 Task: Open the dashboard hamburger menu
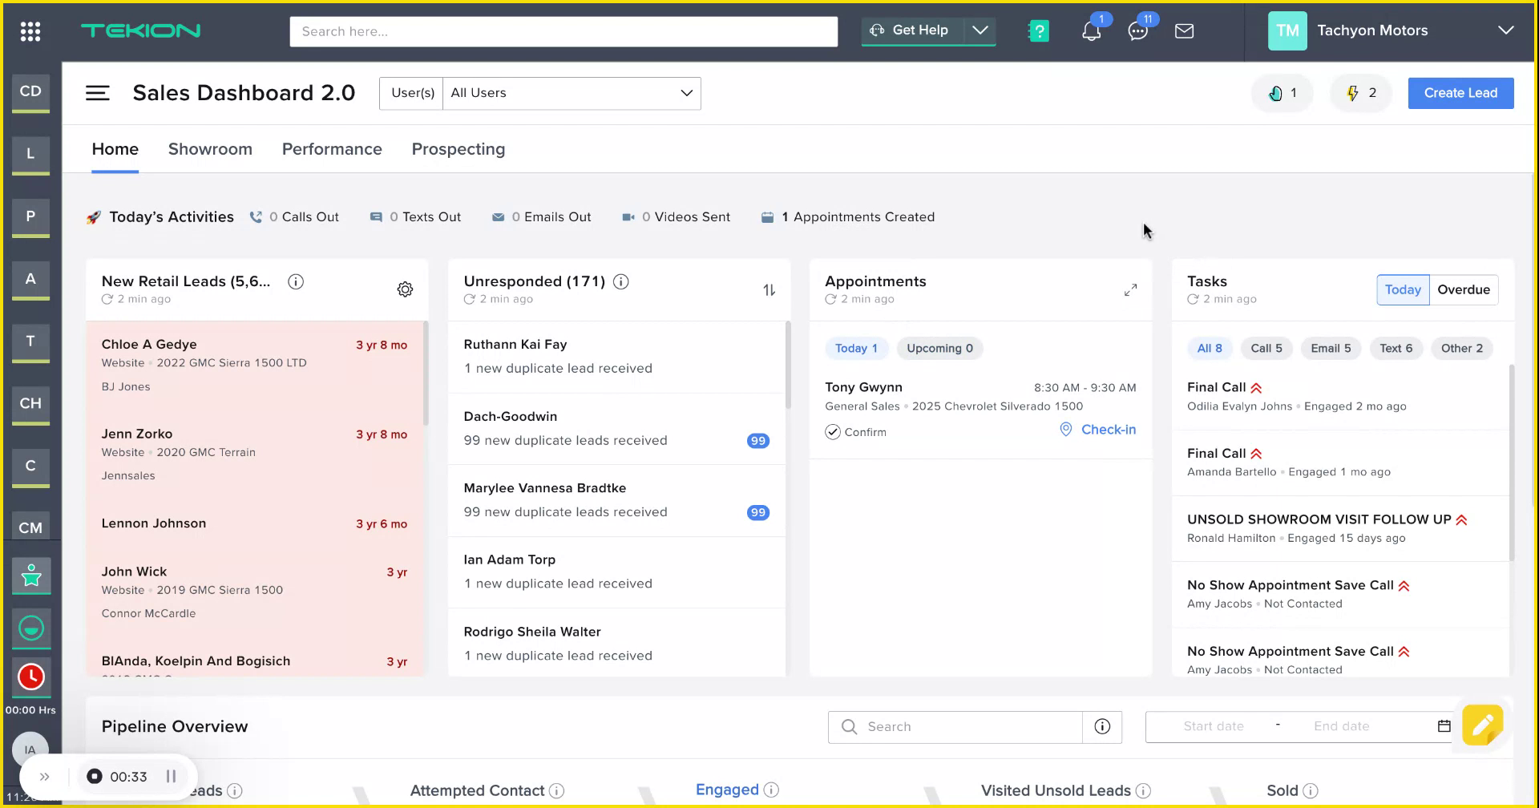click(97, 92)
